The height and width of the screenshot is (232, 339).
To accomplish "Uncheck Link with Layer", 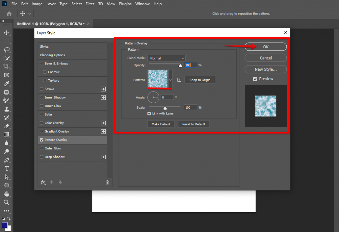I will pos(149,113).
